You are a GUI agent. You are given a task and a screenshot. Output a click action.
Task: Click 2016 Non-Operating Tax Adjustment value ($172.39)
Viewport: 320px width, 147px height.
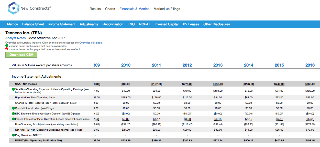310,124
